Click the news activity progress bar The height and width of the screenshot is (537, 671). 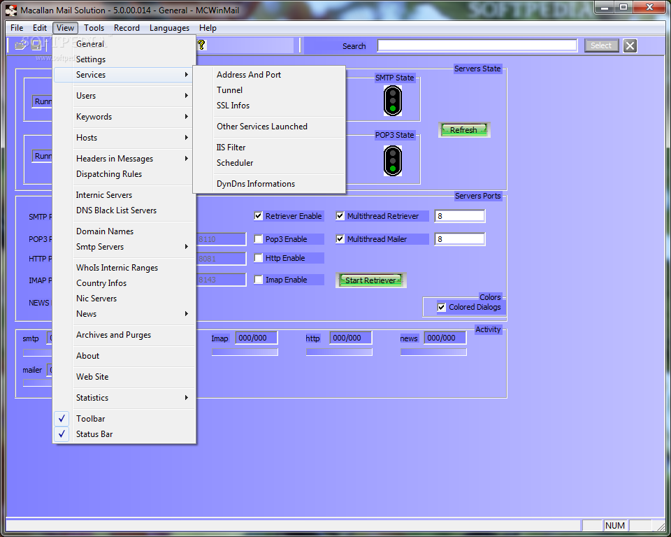433,352
